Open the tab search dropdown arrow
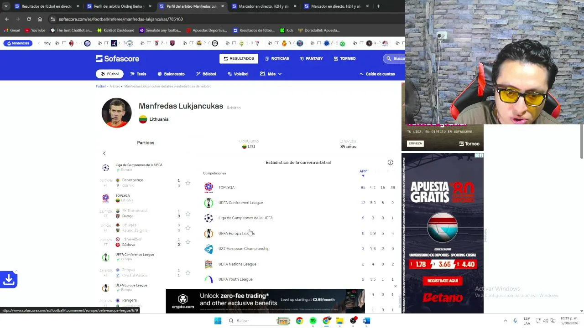Viewport: 584px width, 328px height. [6, 6]
